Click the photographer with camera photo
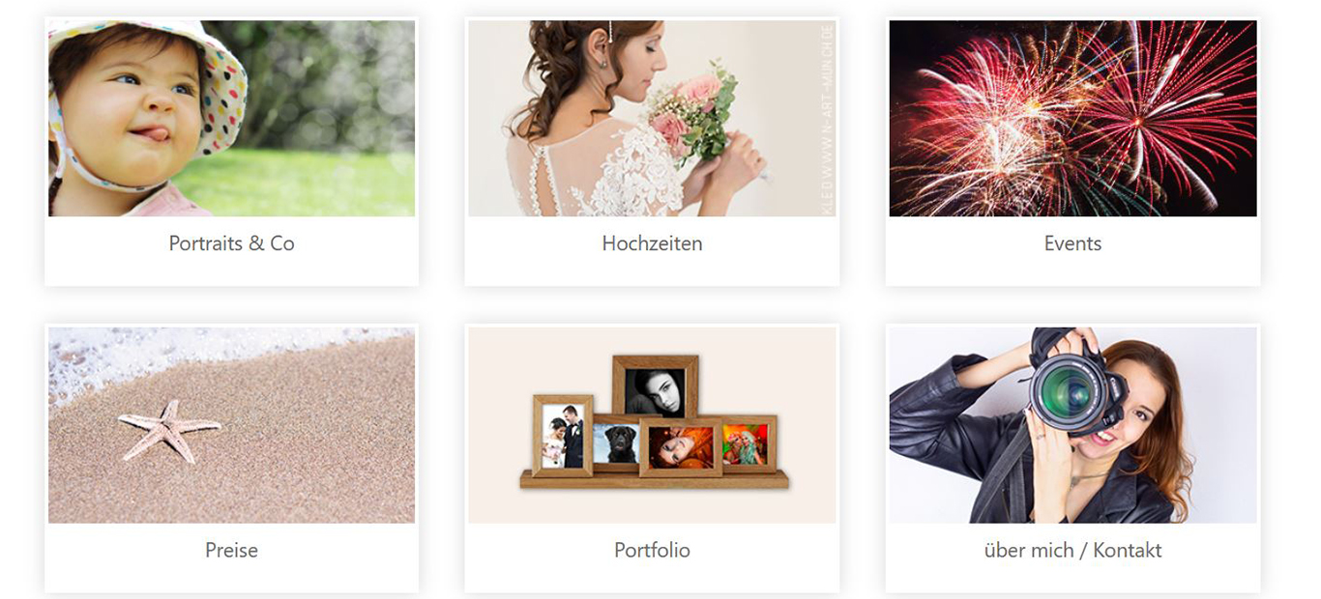The width and height of the screenshot is (1321, 599). point(1072,425)
